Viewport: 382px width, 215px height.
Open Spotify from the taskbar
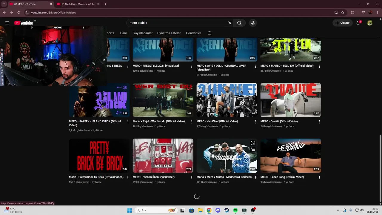[x=235, y=210]
